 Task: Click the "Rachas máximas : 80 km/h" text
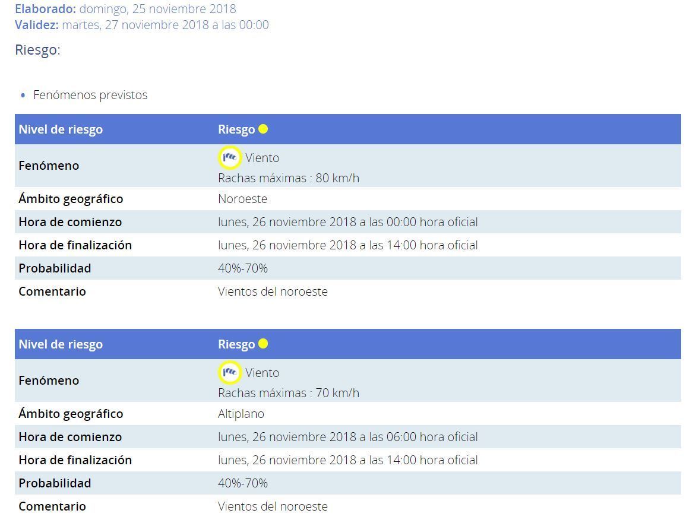[x=289, y=178]
